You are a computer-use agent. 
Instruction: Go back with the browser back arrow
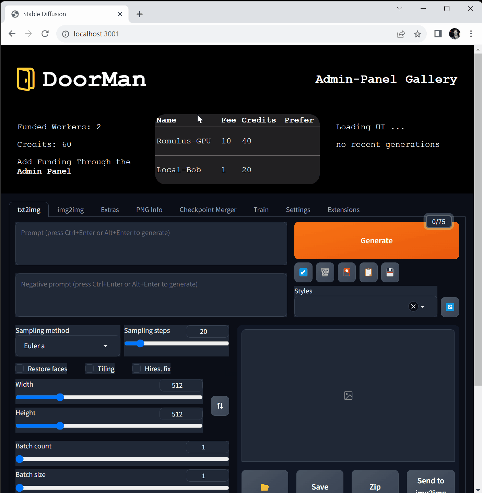click(12, 34)
